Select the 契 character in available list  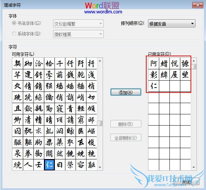tap(18, 63)
